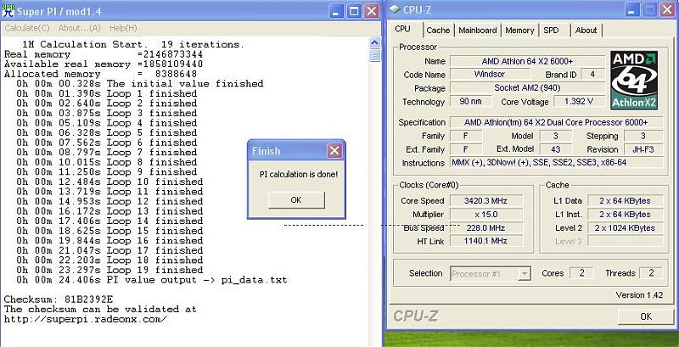Click the Brand ID value 4
This screenshot has width=679, height=347.
point(592,75)
